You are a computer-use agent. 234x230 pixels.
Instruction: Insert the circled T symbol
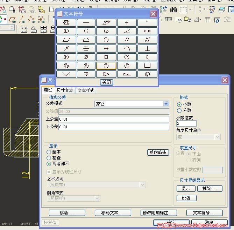[106, 66]
